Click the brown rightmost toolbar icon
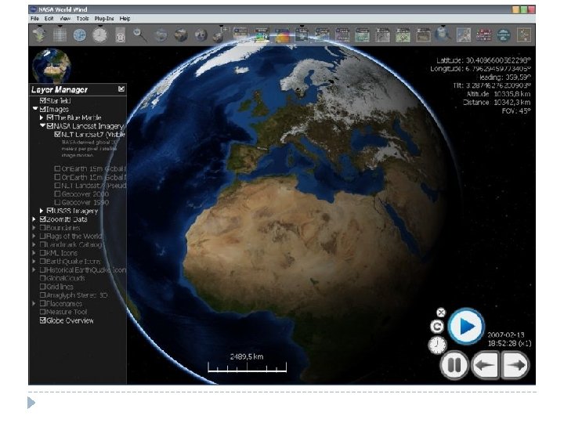 tap(524, 35)
